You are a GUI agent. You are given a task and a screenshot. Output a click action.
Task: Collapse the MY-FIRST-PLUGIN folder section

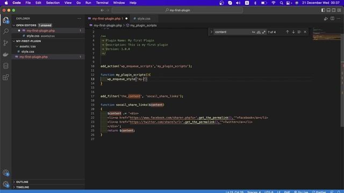[14, 41]
